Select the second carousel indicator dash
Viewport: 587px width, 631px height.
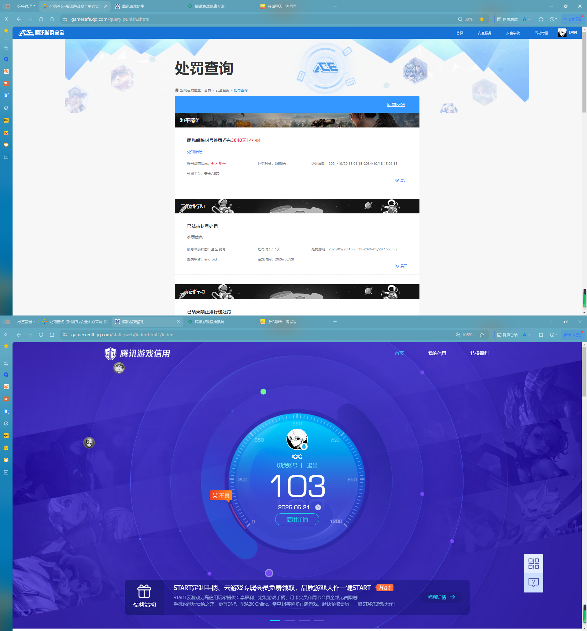click(x=290, y=620)
